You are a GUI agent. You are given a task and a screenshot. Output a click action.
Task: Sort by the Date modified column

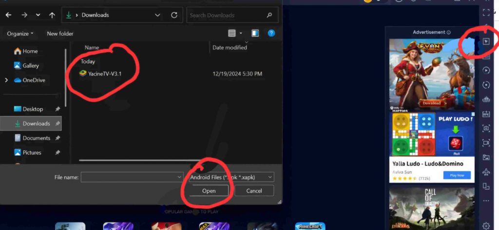[230, 47]
